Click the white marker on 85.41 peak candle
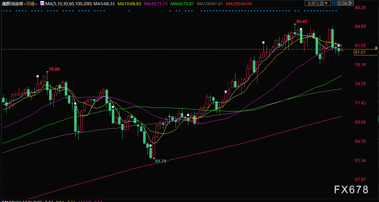The width and height of the screenshot is (379, 202). click(295, 24)
